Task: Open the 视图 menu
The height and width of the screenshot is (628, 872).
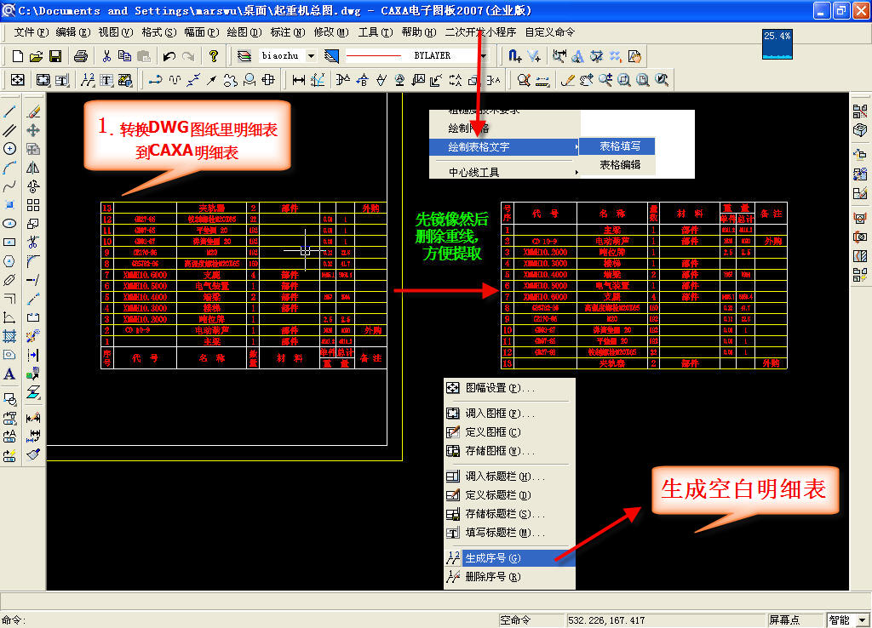Action: pyautogui.click(x=116, y=32)
